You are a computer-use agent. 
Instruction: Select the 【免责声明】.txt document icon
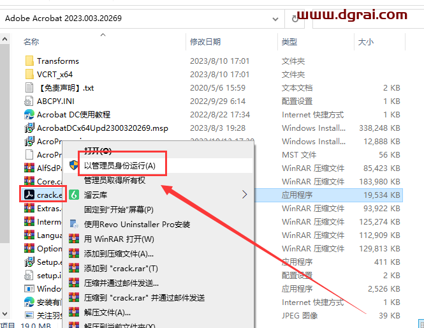29,87
